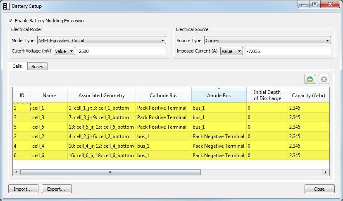
Task: Click the Imposed Current input field
Action: 288,51
